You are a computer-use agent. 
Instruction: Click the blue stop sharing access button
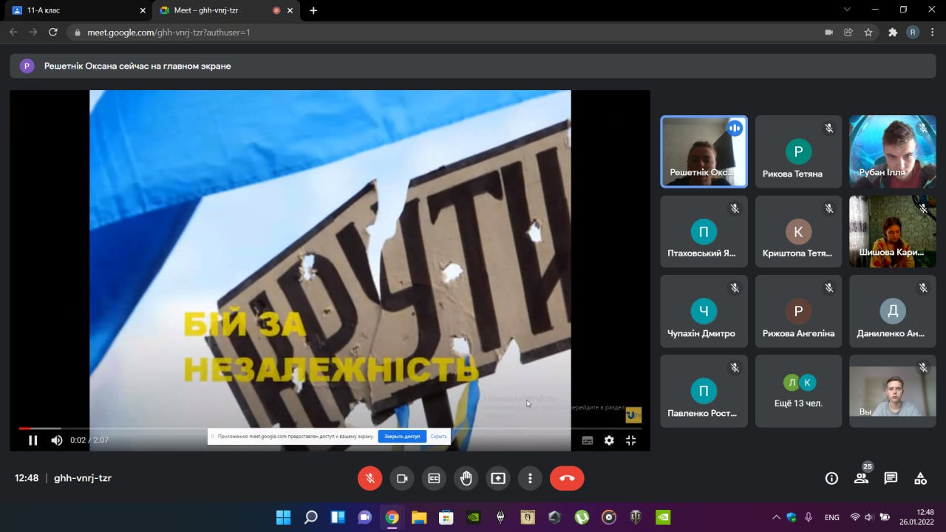tap(402, 436)
